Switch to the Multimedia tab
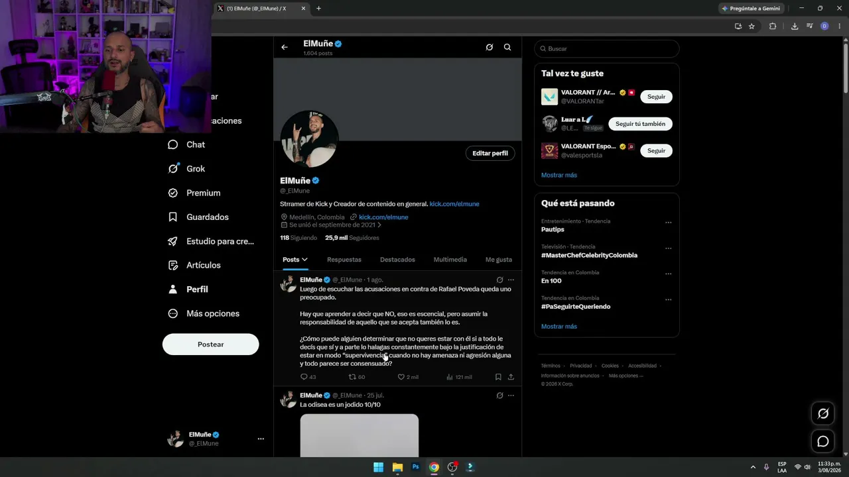This screenshot has height=477, width=849. coord(450,260)
